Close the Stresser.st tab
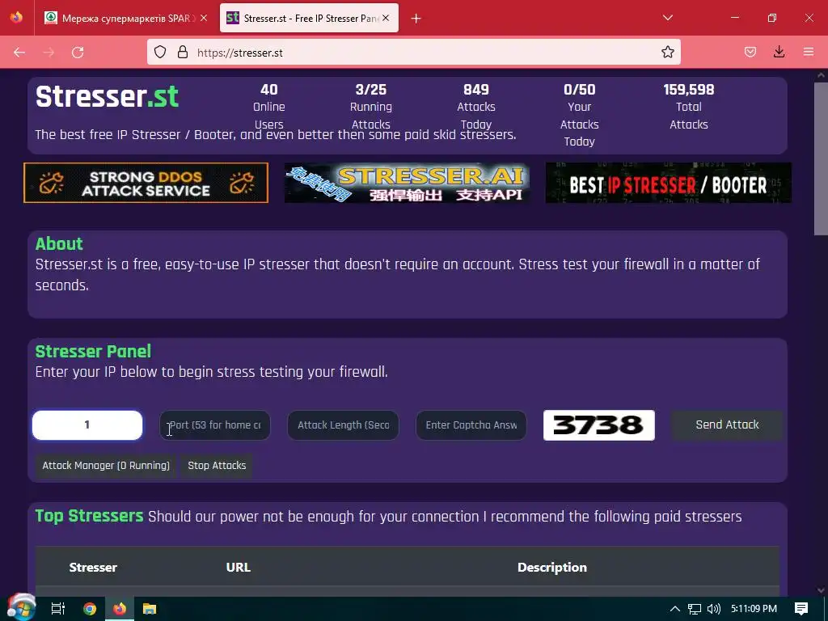 (x=386, y=18)
